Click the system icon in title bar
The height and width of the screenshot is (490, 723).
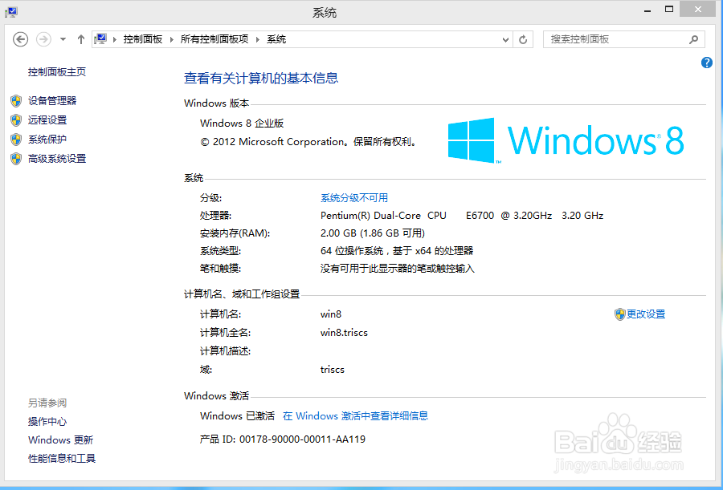point(11,13)
